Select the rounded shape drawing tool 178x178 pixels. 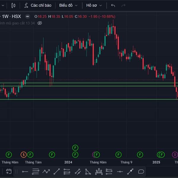(x=141, y=171)
